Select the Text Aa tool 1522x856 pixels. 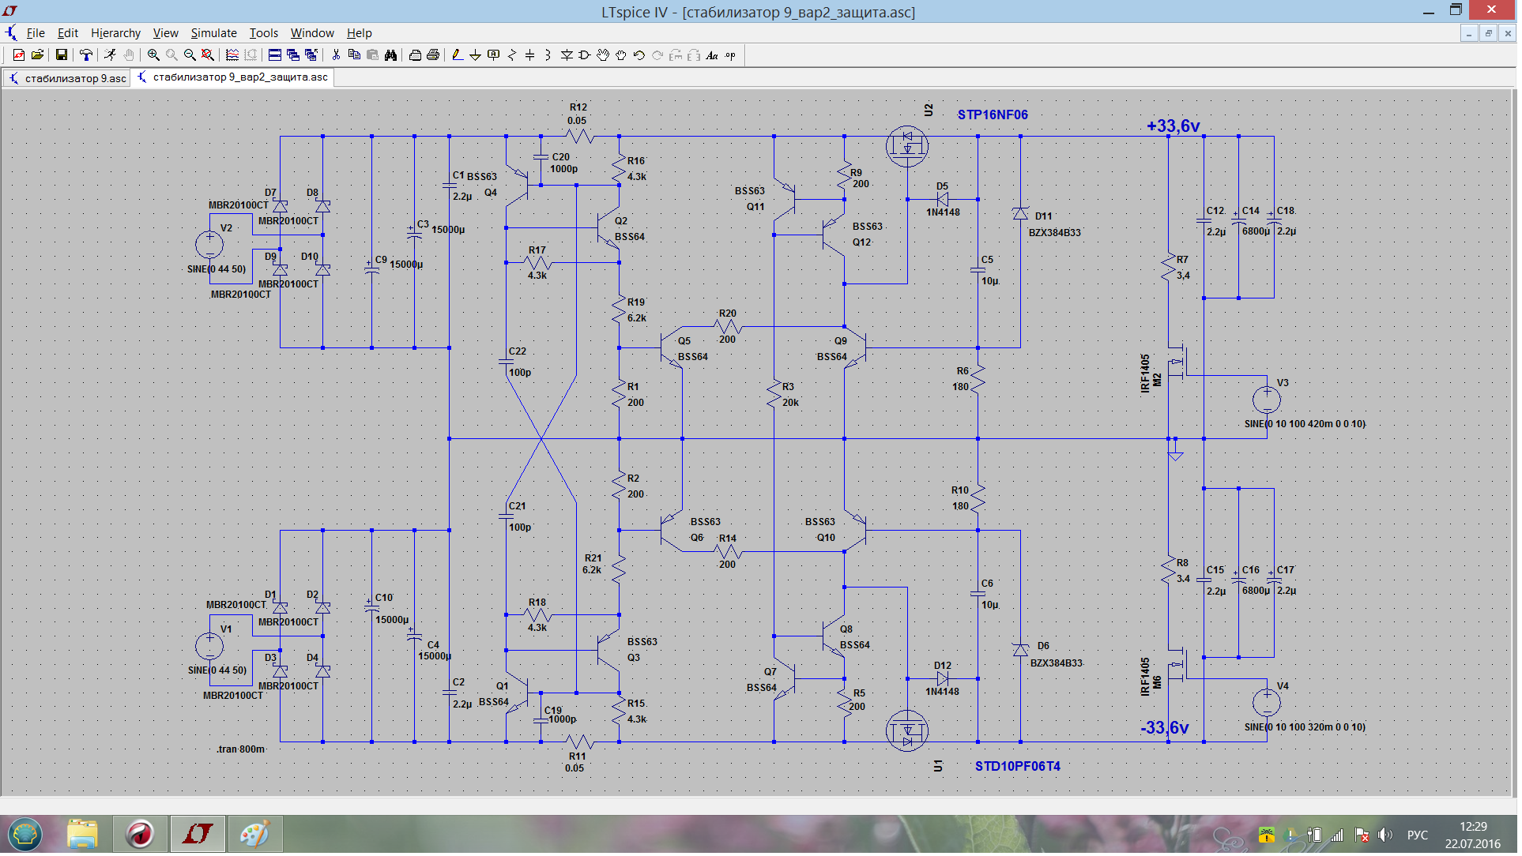click(x=712, y=55)
